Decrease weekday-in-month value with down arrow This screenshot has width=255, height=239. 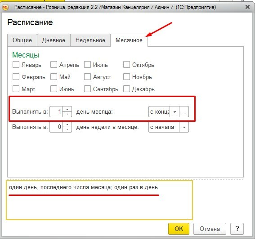pos(67,130)
